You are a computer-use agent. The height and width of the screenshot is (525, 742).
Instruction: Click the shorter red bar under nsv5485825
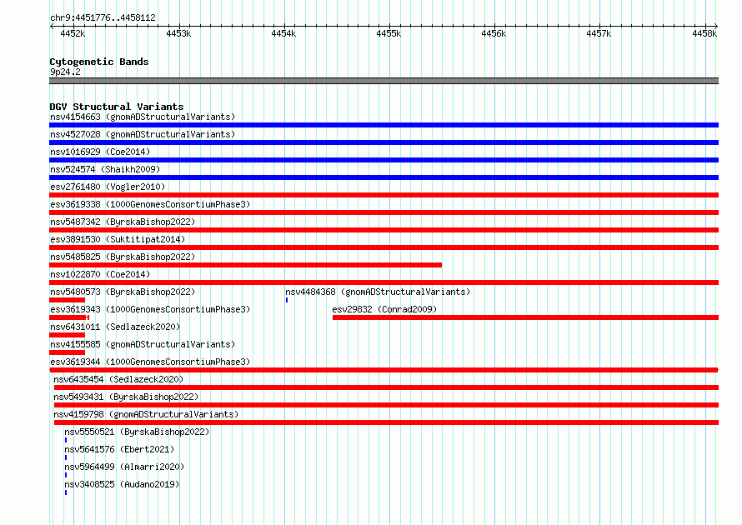[x=246, y=265]
